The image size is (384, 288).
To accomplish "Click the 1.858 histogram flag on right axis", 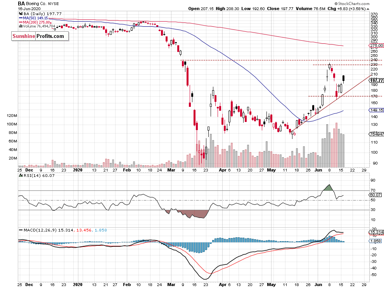I will pos(375,241).
